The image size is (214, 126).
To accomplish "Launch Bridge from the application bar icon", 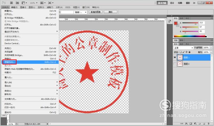I will (x=11, y=3).
